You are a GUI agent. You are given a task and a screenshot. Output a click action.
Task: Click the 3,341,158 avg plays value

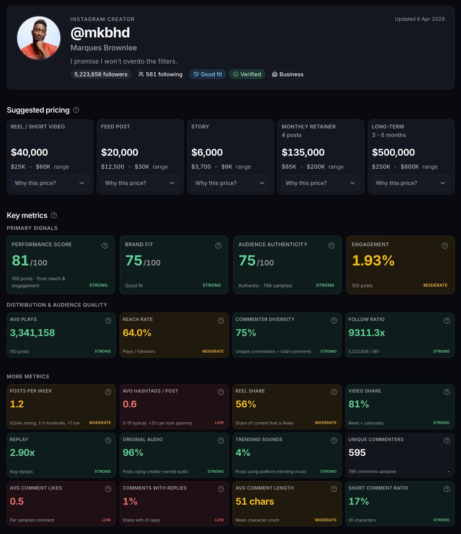point(32,332)
